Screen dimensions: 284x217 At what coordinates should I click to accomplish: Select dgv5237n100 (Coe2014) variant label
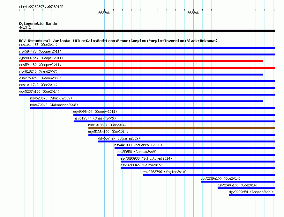39,91
